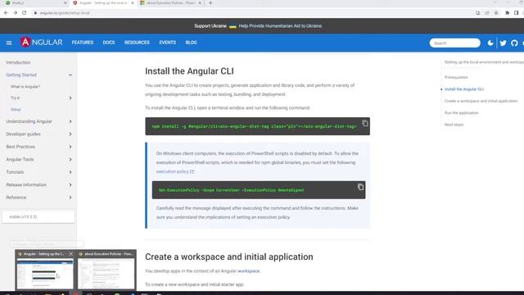Open the RESOURCES nav item
Image resolution: width=524 pixels, height=295 pixels.
pyautogui.click(x=137, y=43)
